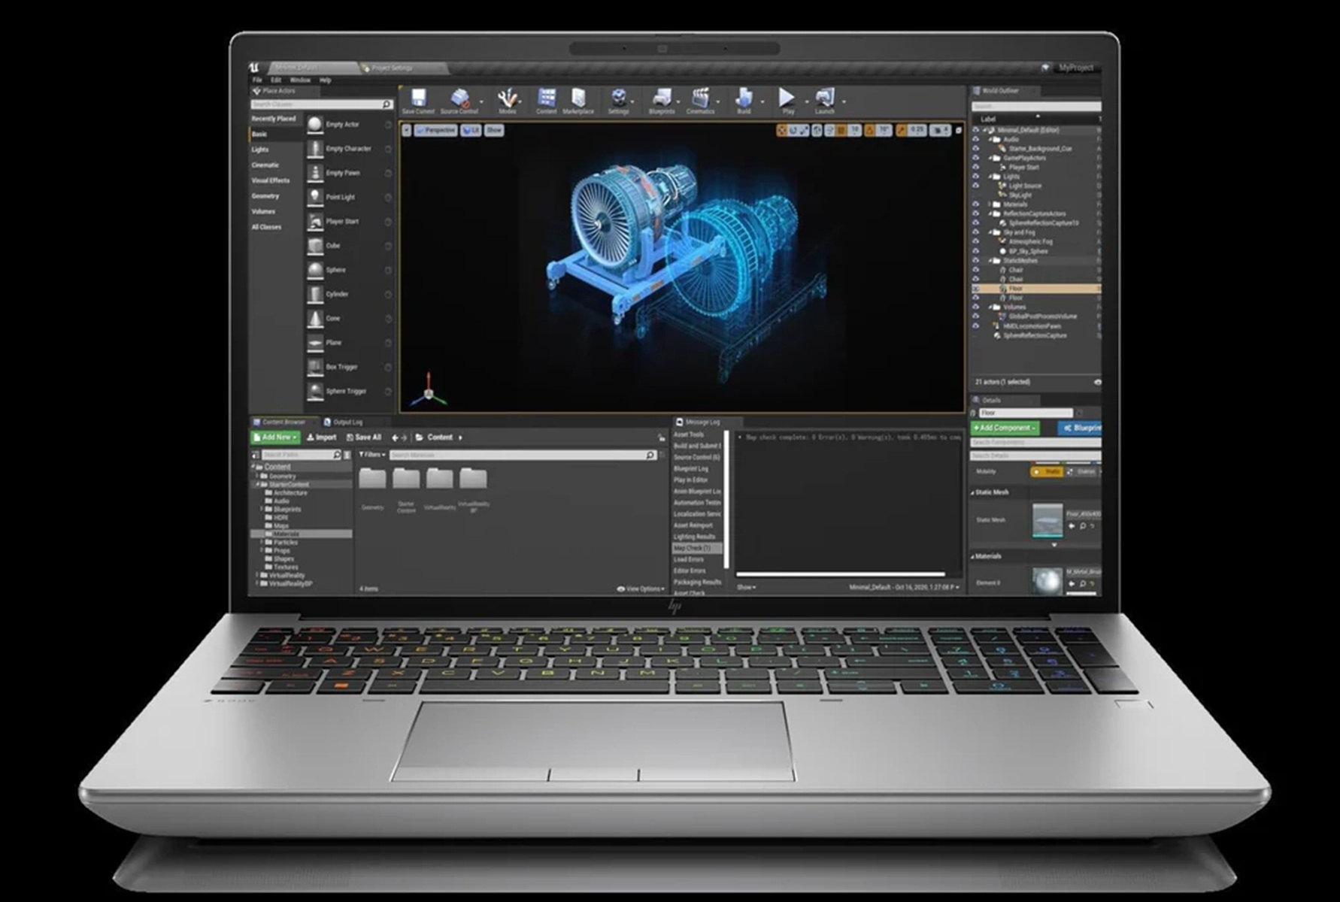Open the Window menu
1340x902 pixels.
[x=300, y=80]
